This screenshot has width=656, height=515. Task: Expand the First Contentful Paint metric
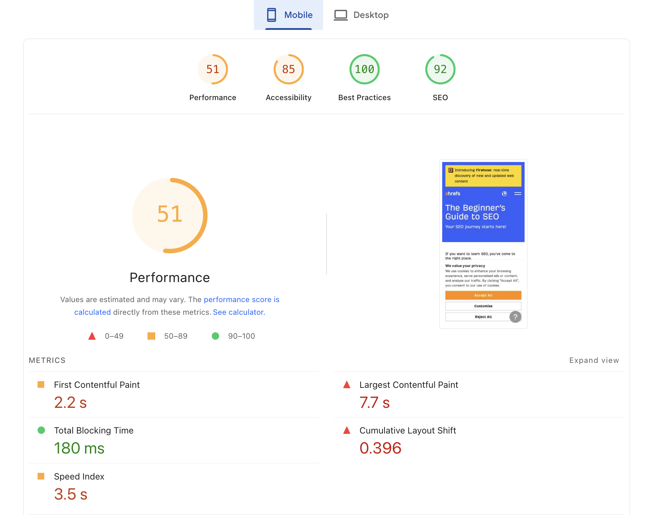[x=173, y=395]
